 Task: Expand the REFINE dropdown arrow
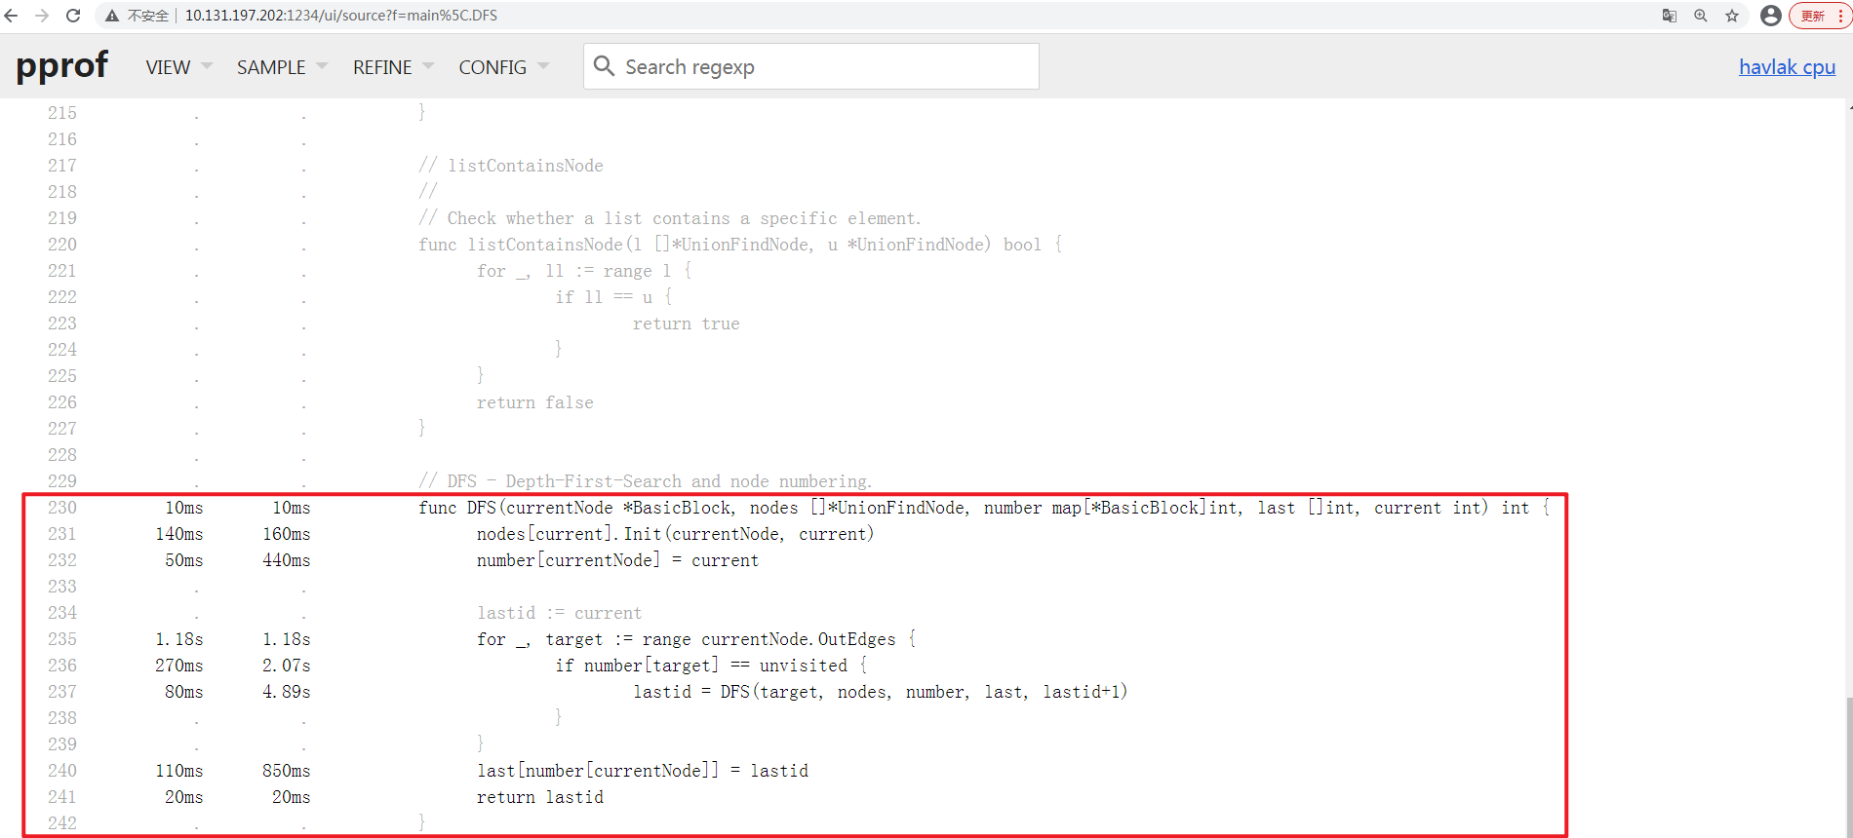point(427,66)
